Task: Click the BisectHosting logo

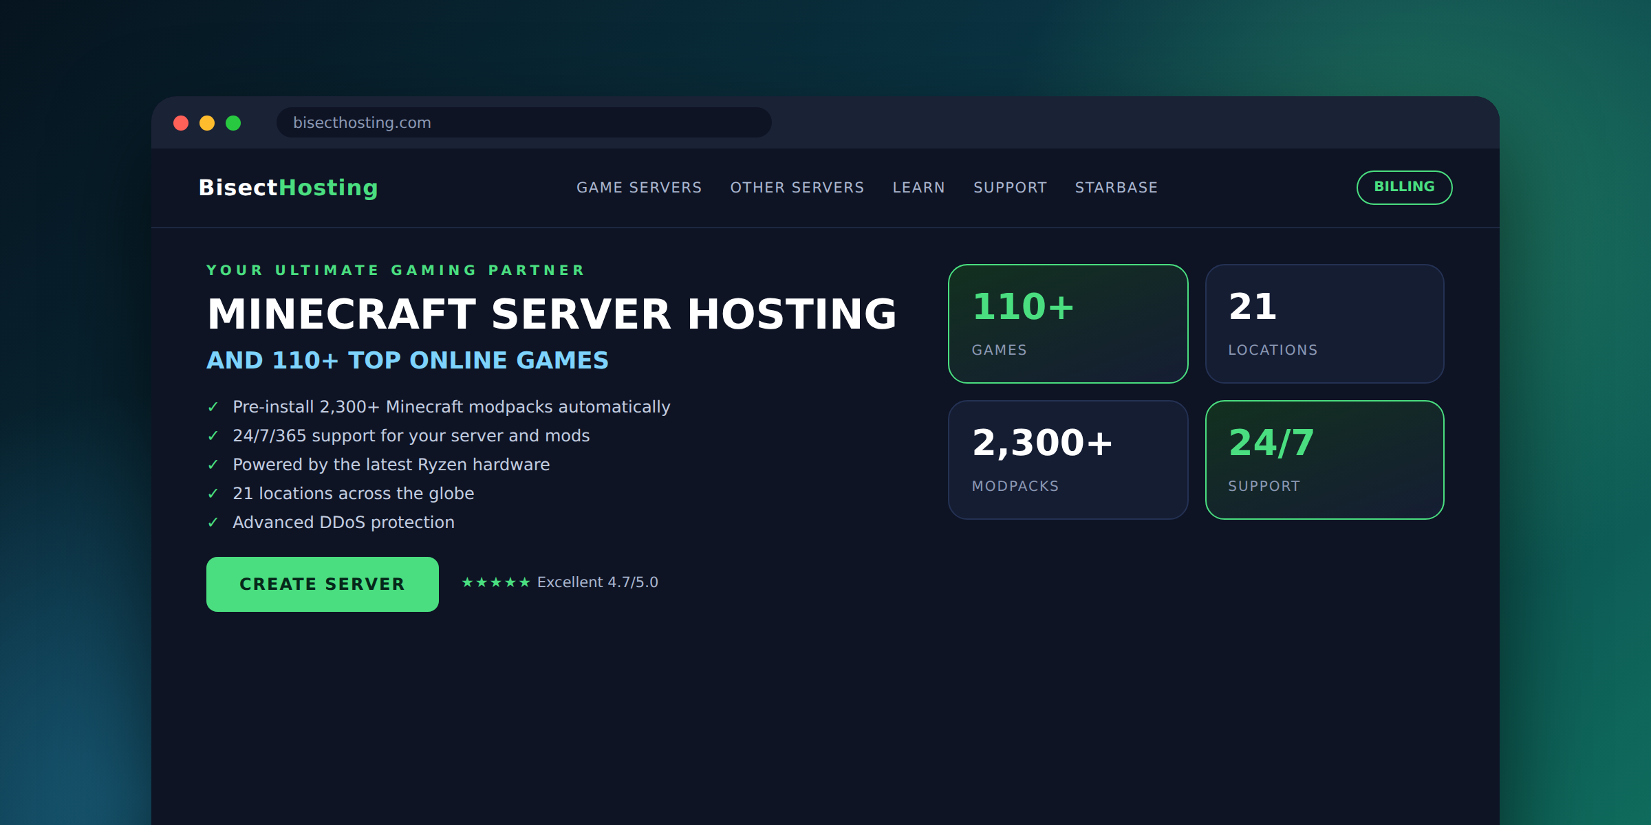Action: (x=288, y=188)
